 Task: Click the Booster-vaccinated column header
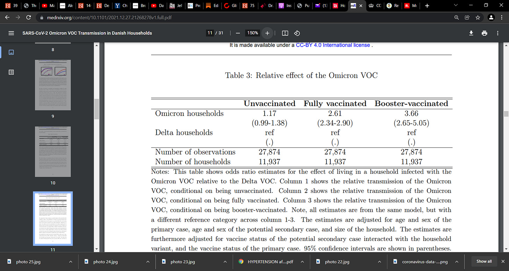(411, 104)
